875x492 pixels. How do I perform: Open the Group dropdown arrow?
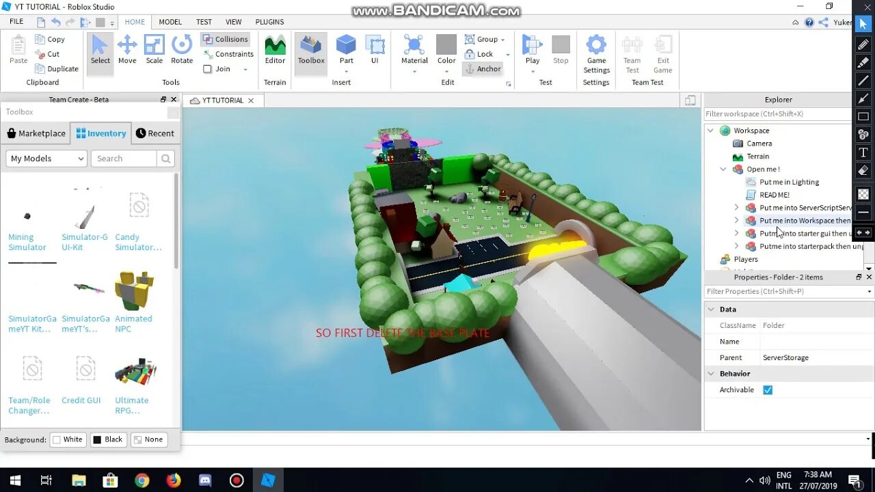click(502, 40)
